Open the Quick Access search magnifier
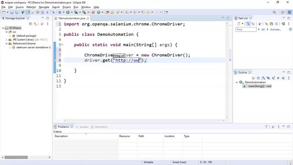Screen dimensions: 293x165 tap(274, 12)
